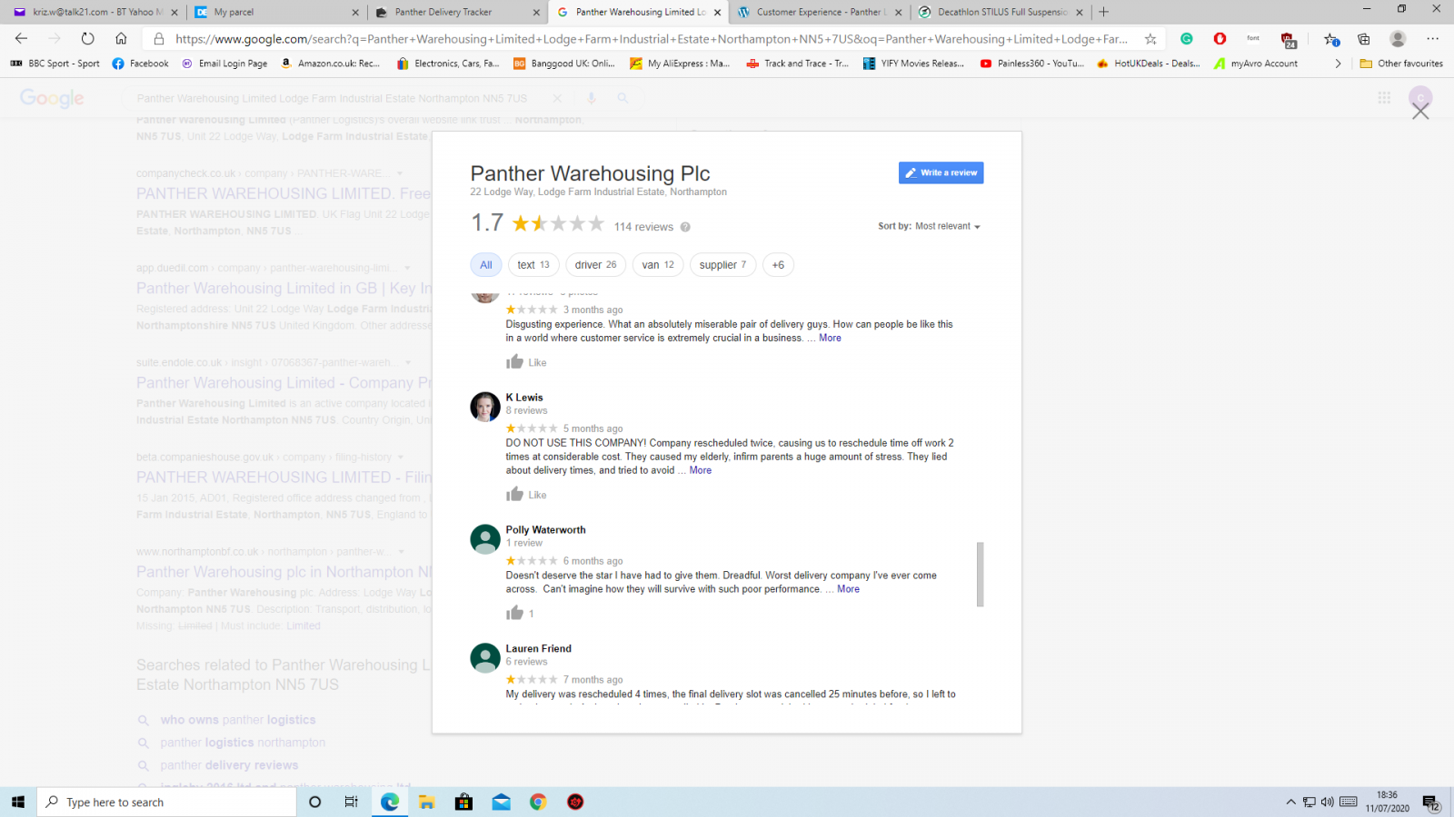The width and height of the screenshot is (1454, 817).
Task: Open Other favourites folder
Action: pyautogui.click(x=1400, y=64)
